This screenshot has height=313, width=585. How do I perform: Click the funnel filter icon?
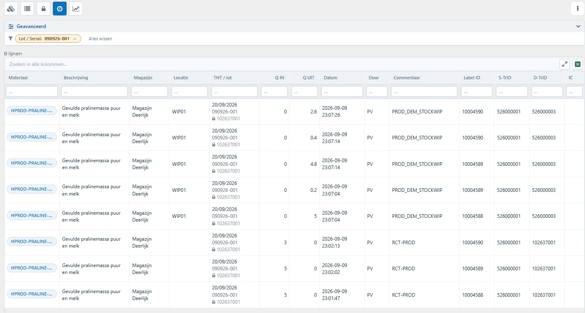pyautogui.click(x=11, y=39)
